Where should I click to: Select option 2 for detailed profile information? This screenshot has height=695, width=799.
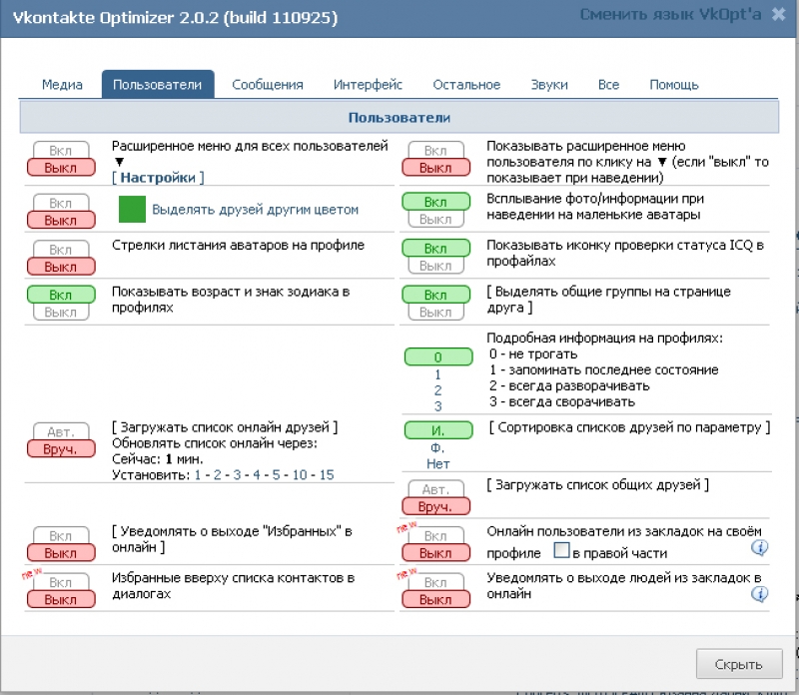437,390
